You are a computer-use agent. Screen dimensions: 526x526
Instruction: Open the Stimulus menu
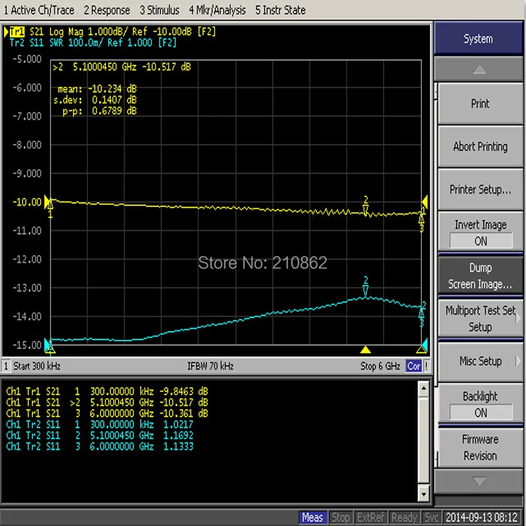[x=159, y=10]
